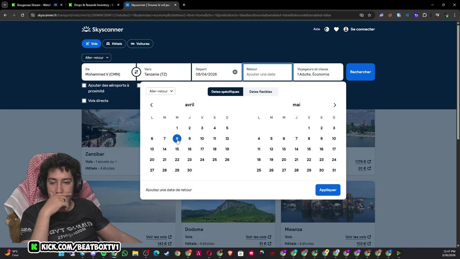Go to next month in calendar
This screenshot has width=460, height=259.
point(335,105)
